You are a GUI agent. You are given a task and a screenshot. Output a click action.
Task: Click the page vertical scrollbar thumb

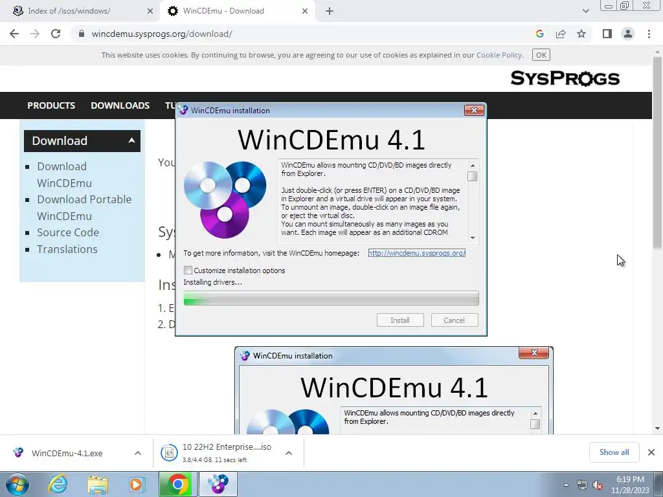658,152
